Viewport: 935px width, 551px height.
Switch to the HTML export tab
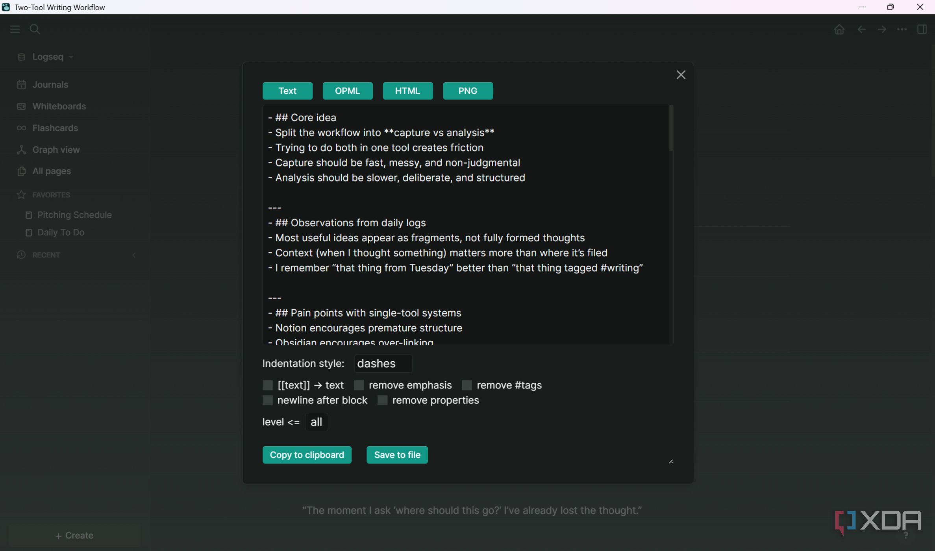[407, 91]
